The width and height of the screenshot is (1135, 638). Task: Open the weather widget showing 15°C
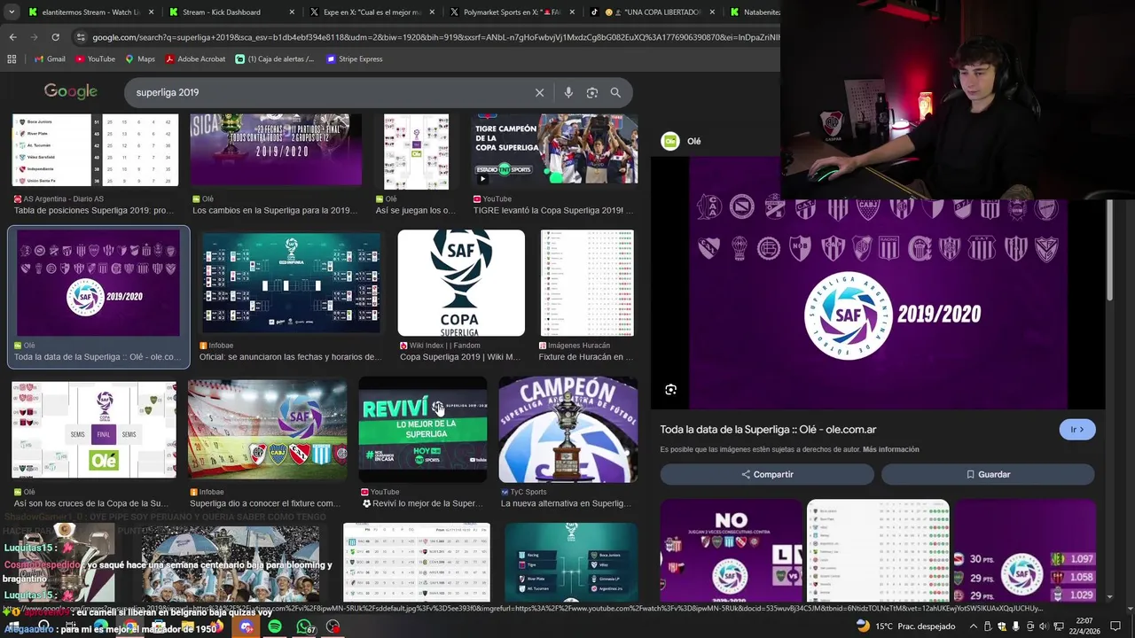906,626
